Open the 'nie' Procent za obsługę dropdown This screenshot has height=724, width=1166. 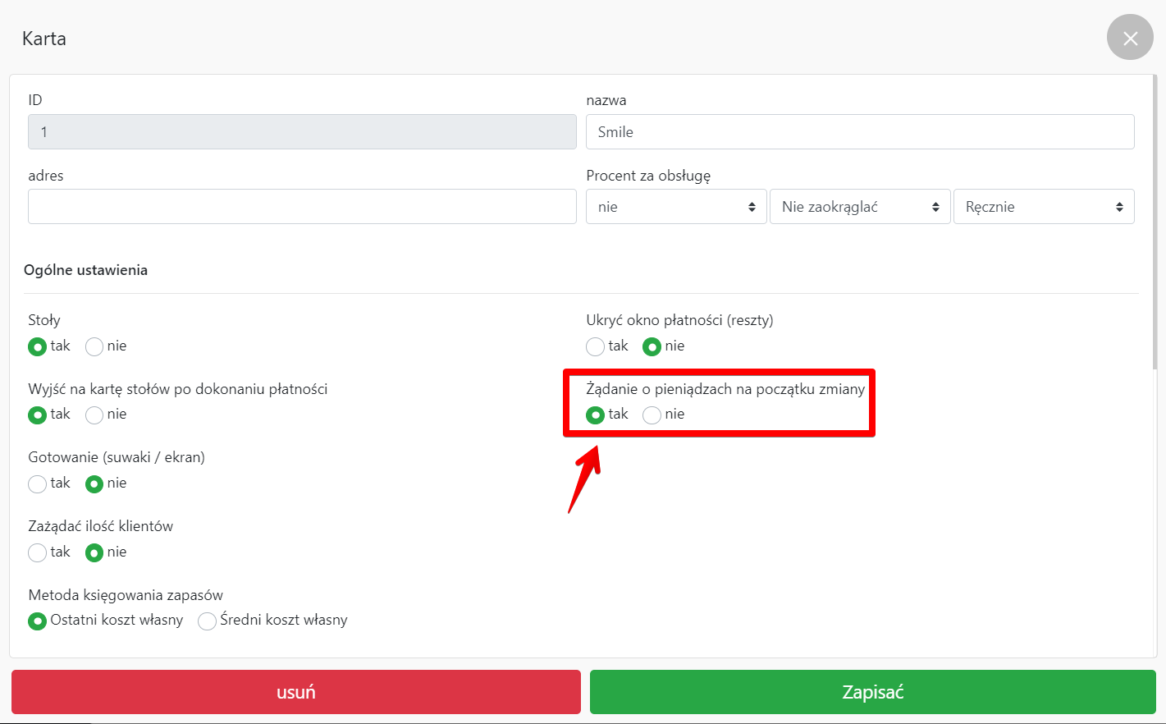(676, 207)
